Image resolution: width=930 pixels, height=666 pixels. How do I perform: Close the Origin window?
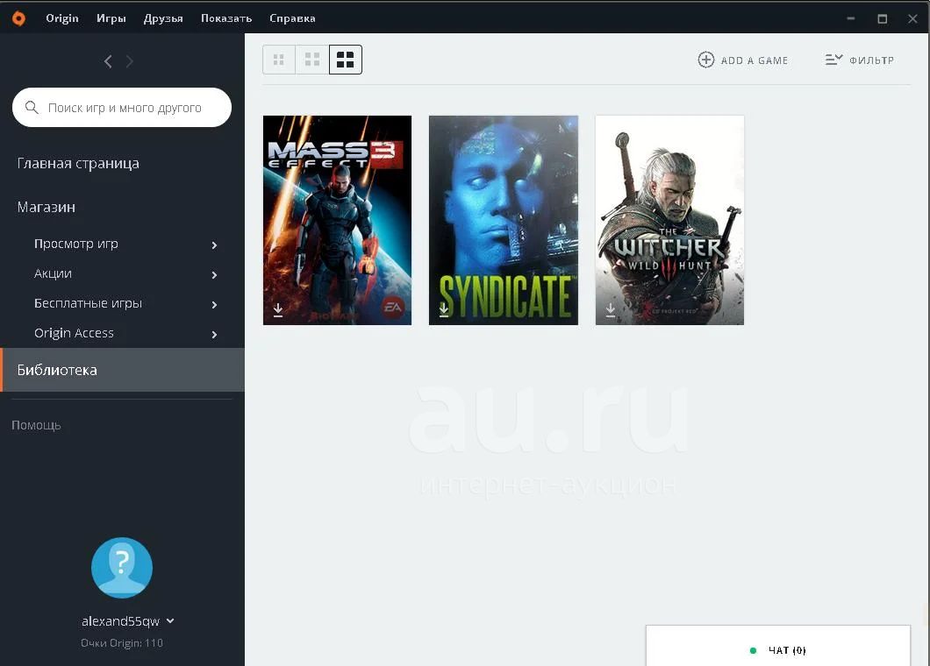point(912,18)
